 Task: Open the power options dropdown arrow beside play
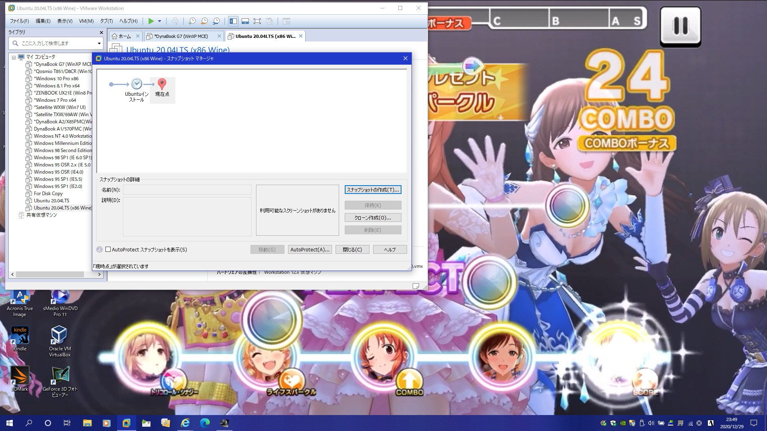pyautogui.click(x=159, y=21)
